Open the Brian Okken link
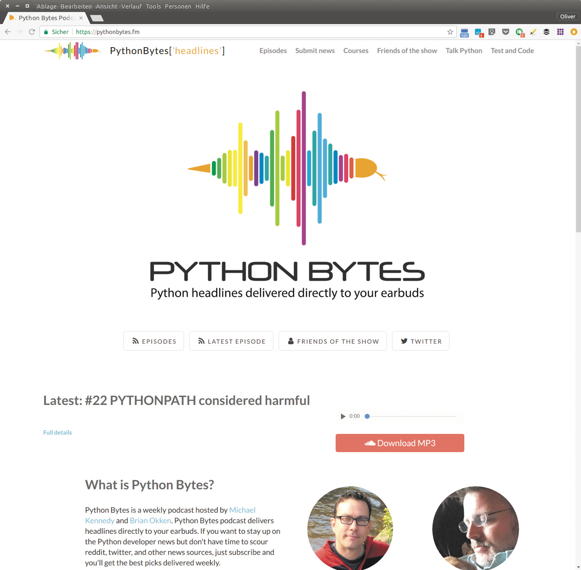Viewport: 581px width, 570px height. point(150,520)
